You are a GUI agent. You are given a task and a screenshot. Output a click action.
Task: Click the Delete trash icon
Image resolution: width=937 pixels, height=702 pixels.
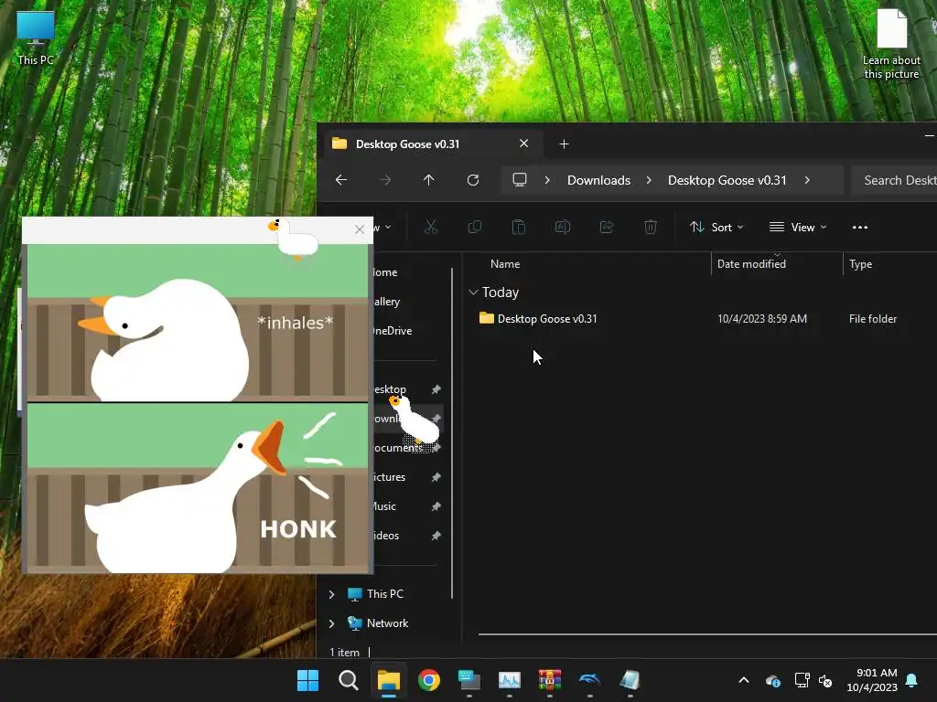click(651, 227)
